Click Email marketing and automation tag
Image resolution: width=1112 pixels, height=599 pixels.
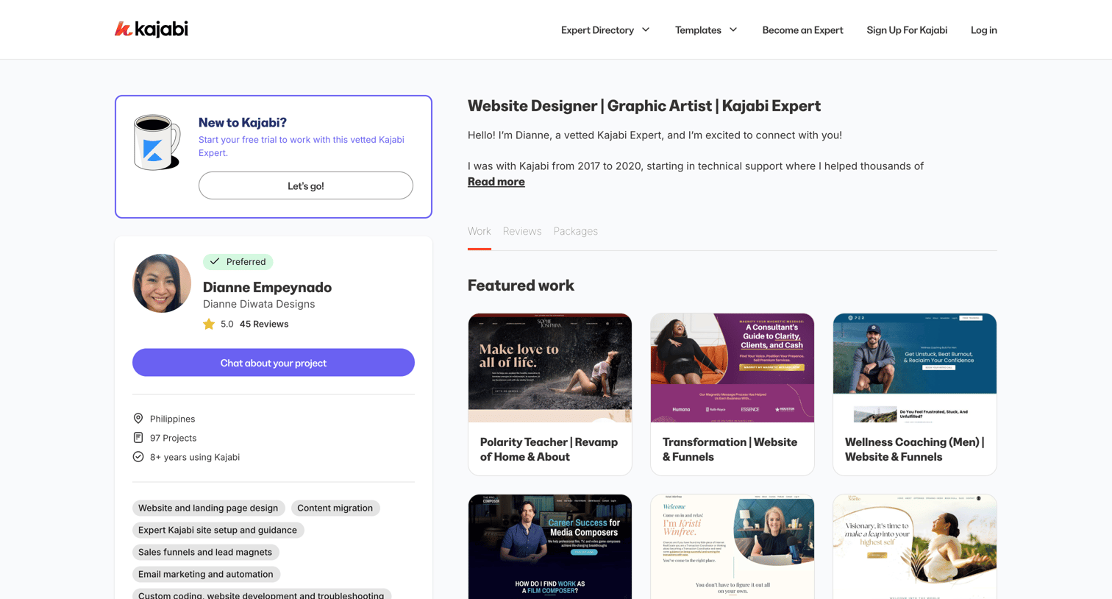[x=206, y=574]
